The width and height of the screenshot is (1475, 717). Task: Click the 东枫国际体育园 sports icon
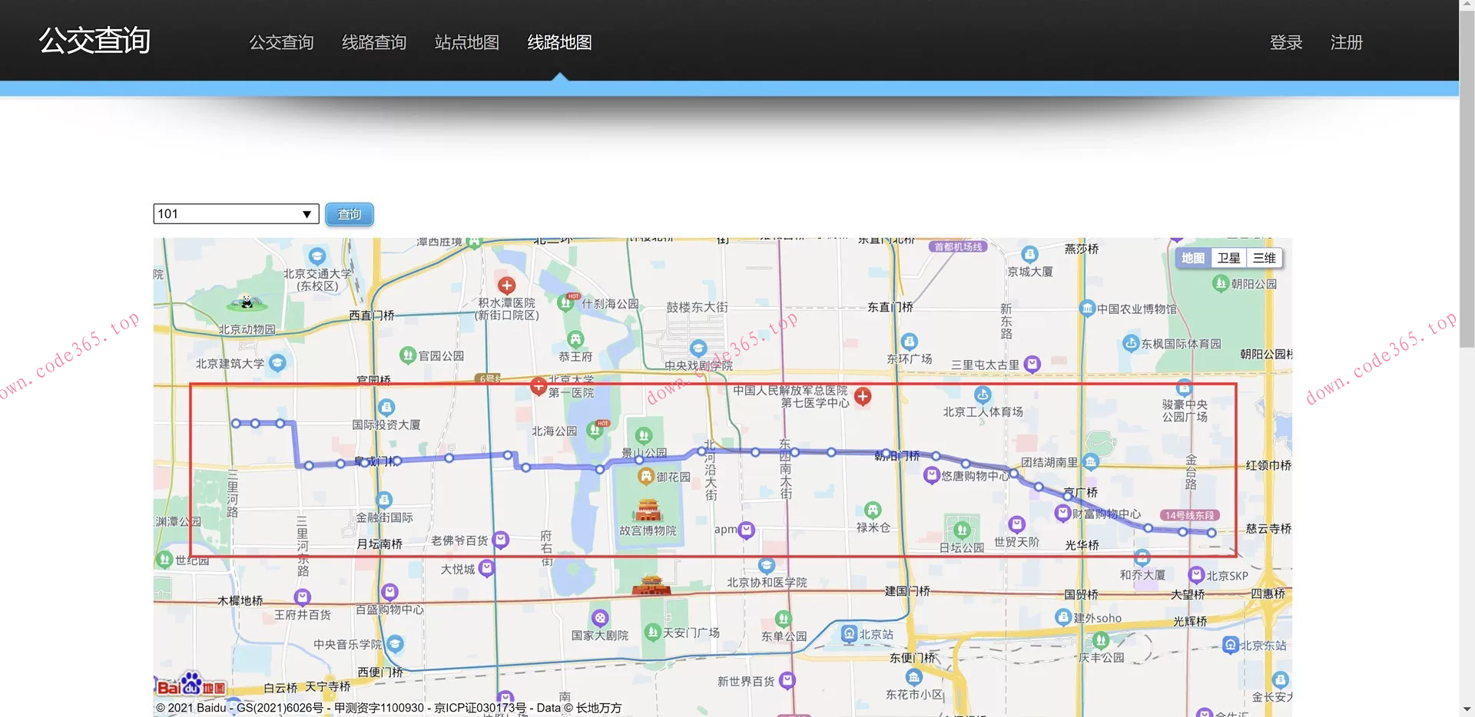click(x=1131, y=343)
